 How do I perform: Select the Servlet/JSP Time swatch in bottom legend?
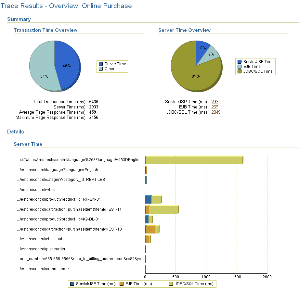coord(72,283)
